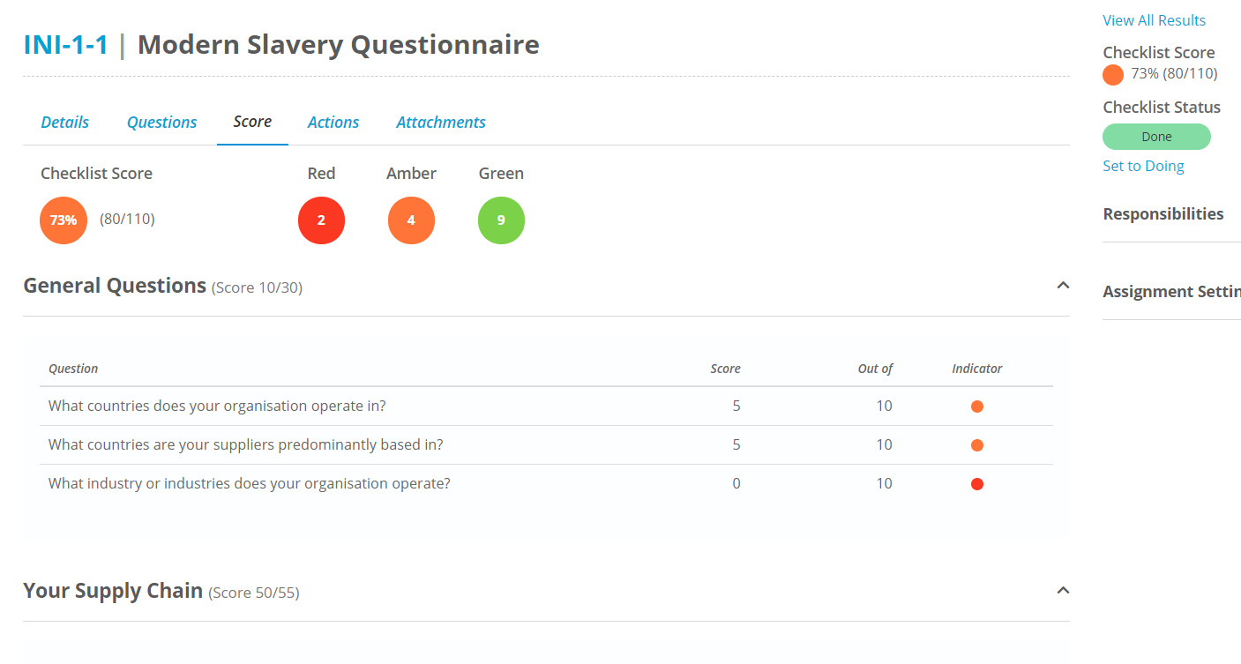Expand the Assignment Settings section

point(1171,291)
